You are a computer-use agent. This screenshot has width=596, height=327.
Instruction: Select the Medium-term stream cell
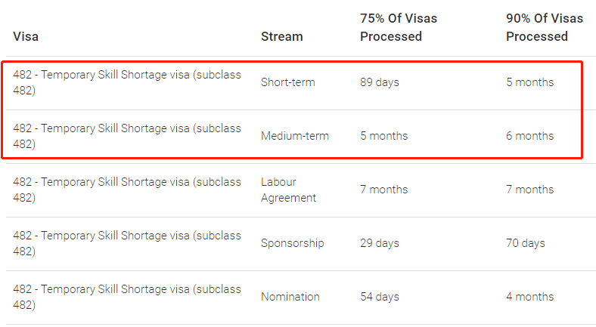pyautogui.click(x=294, y=136)
